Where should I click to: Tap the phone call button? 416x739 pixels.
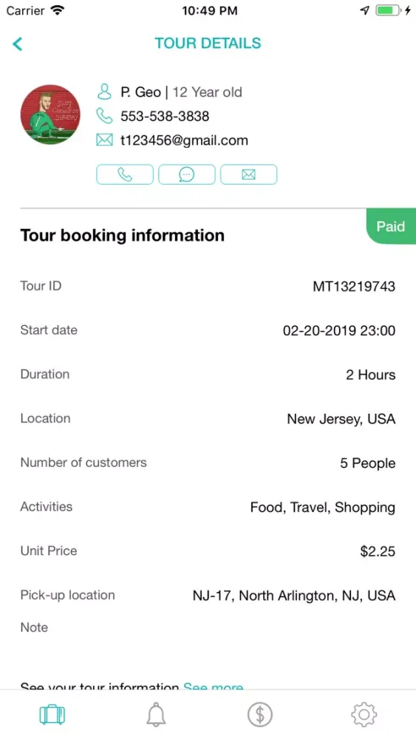[125, 174]
